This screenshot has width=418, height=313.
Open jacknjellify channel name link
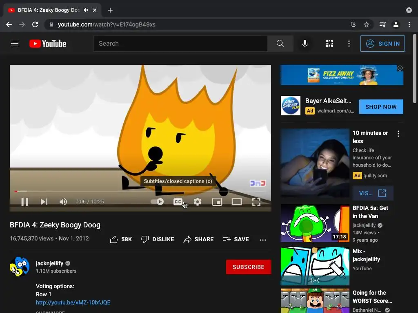click(49, 263)
